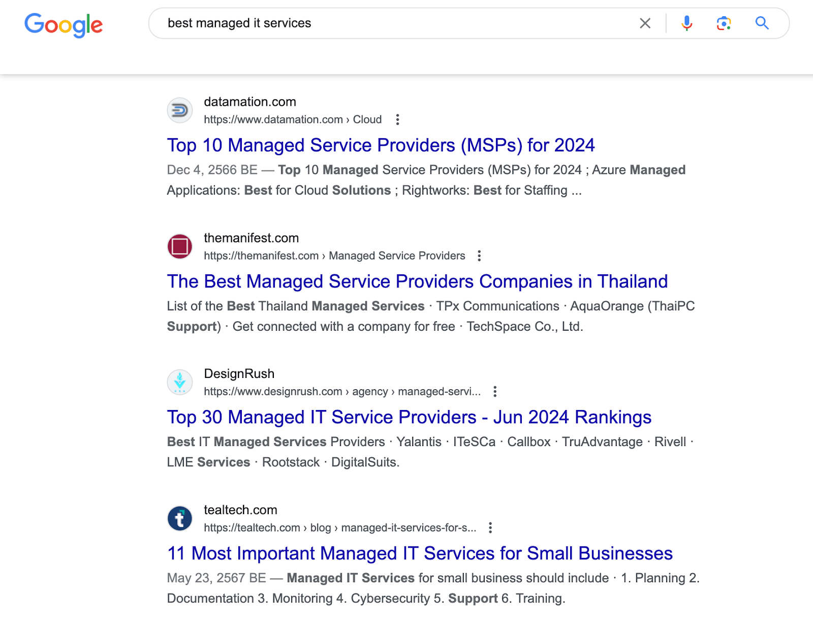Open 'Top 10 Managed Service Providers (MSPs) for 2024'
Image resolution: width=813 pixels, height=631 pixels.
coord(381,145)
